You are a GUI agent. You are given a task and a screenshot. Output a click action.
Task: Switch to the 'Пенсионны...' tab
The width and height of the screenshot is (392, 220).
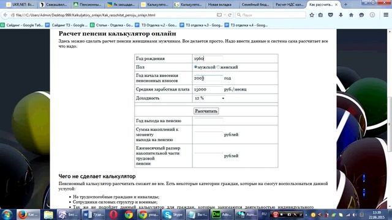click(x=88, y=4)
